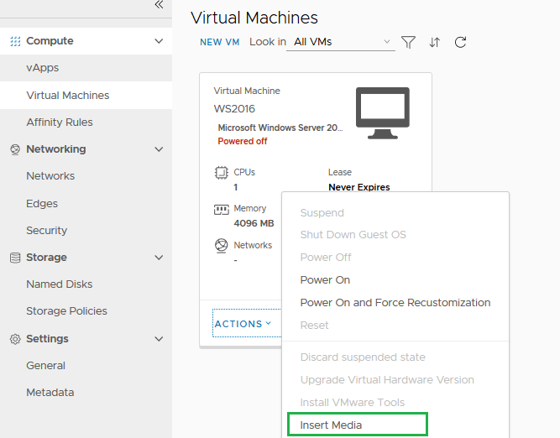Refresh the virtual machines list
Viewport: 560px width, 438px height.
tap(460, 42)
